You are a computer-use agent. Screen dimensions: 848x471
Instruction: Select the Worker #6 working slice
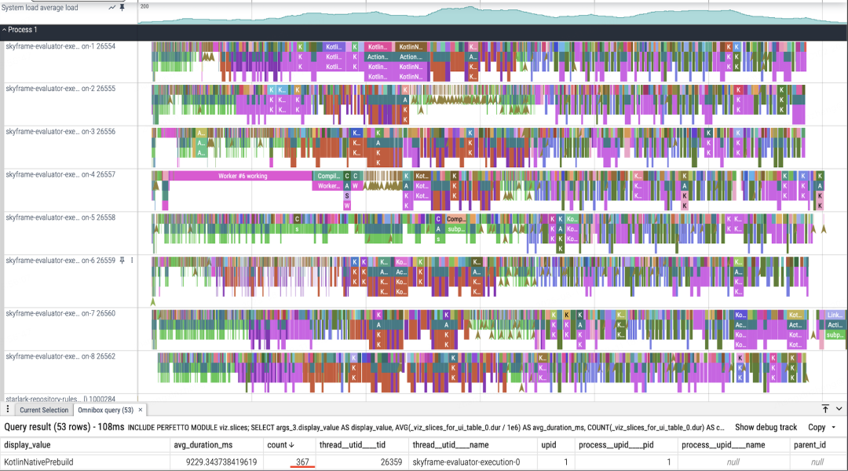pyautogui.click(x=241, y=176)
